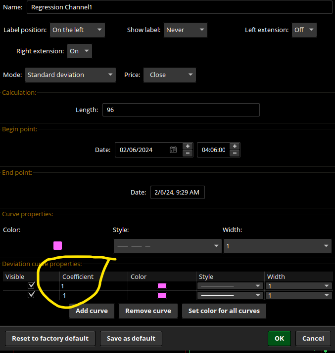The height and width of the screenshot is (353, 335).
Task: Toggle visibility checkbox for coefficient -1 curve
Action: (32, 295)
